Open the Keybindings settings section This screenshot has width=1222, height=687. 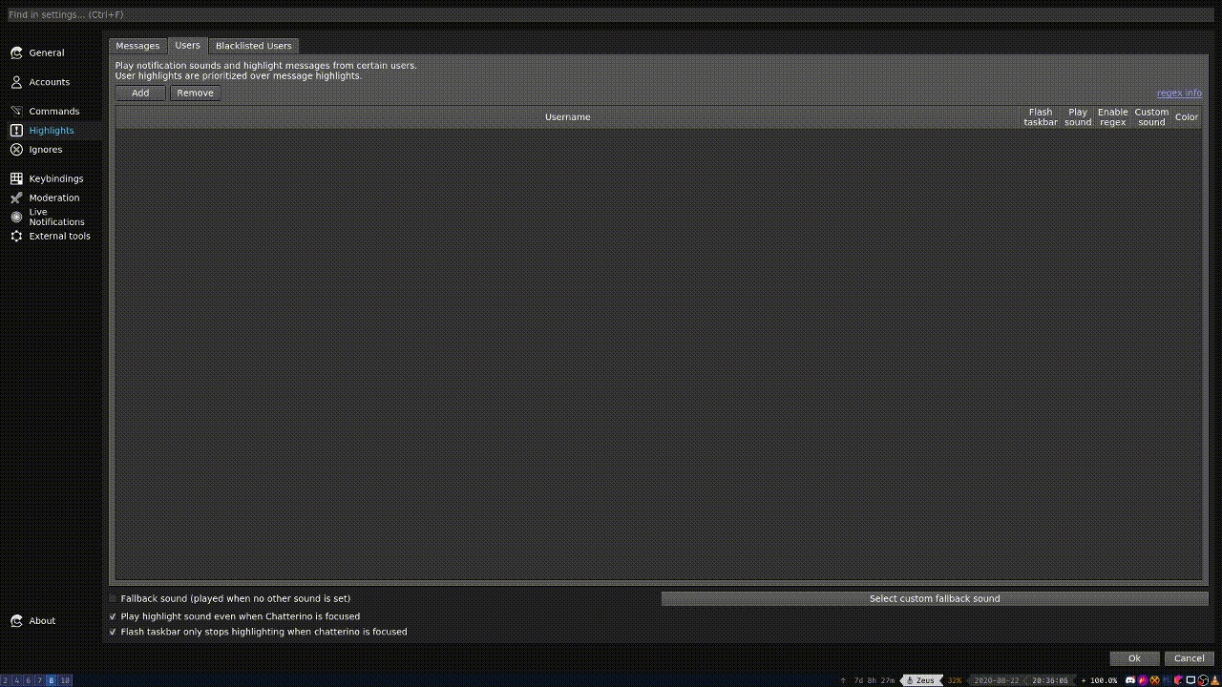pyautogui.click(x=55, y=178)
